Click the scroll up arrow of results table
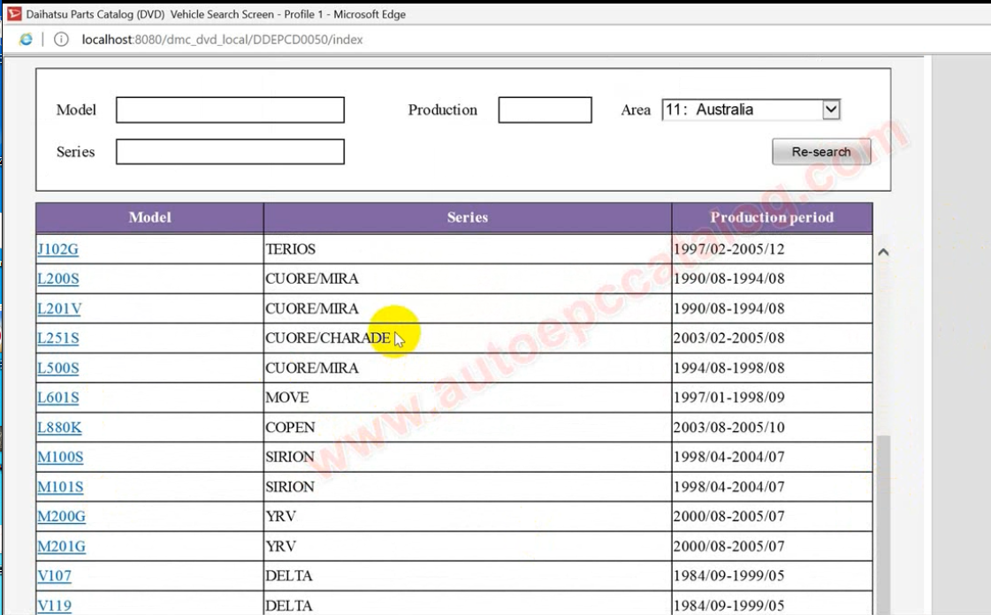This screenshot has width=991, height=615. click(882, 252)
